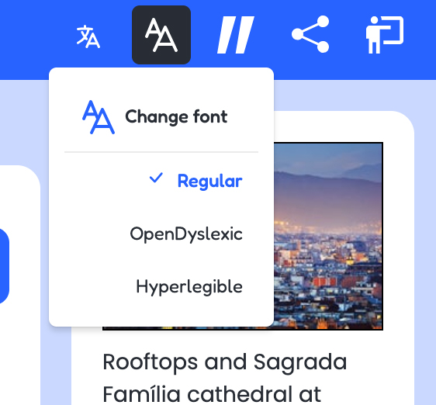Close the Change font dropdown button
Image resolution: width=436 pixels, height=405 pixels.
point(161,35)
